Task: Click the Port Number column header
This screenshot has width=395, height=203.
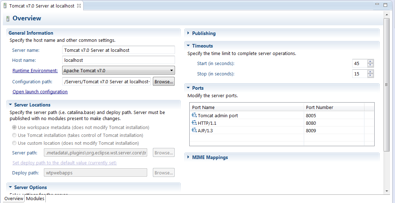Action: coord(334,107)
